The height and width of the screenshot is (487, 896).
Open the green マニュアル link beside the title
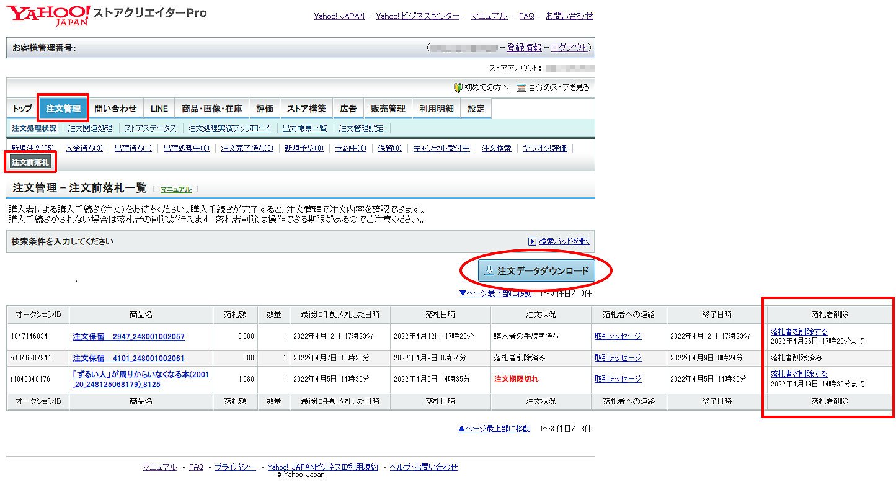175,189
